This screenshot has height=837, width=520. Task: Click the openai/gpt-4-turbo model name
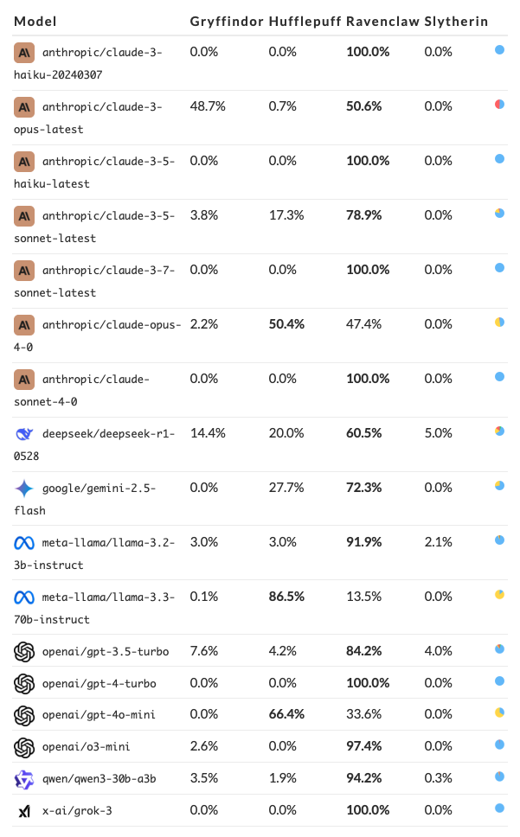[x=100, y=683]
